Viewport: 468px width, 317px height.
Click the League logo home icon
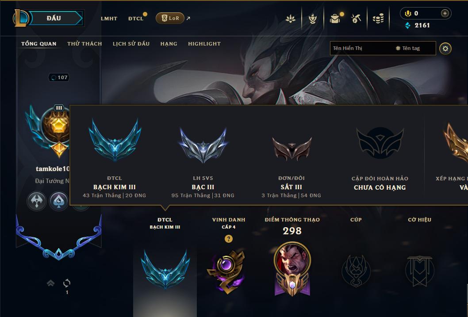click(x=20, y=18)
